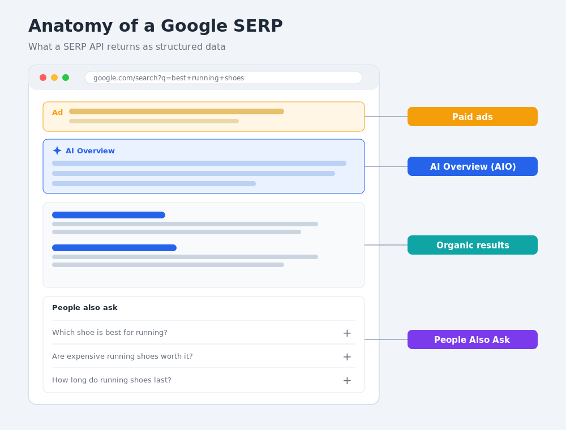Click the green maximize window dot
This screenshot has height=430, width=566.
(x=66, y=78)
